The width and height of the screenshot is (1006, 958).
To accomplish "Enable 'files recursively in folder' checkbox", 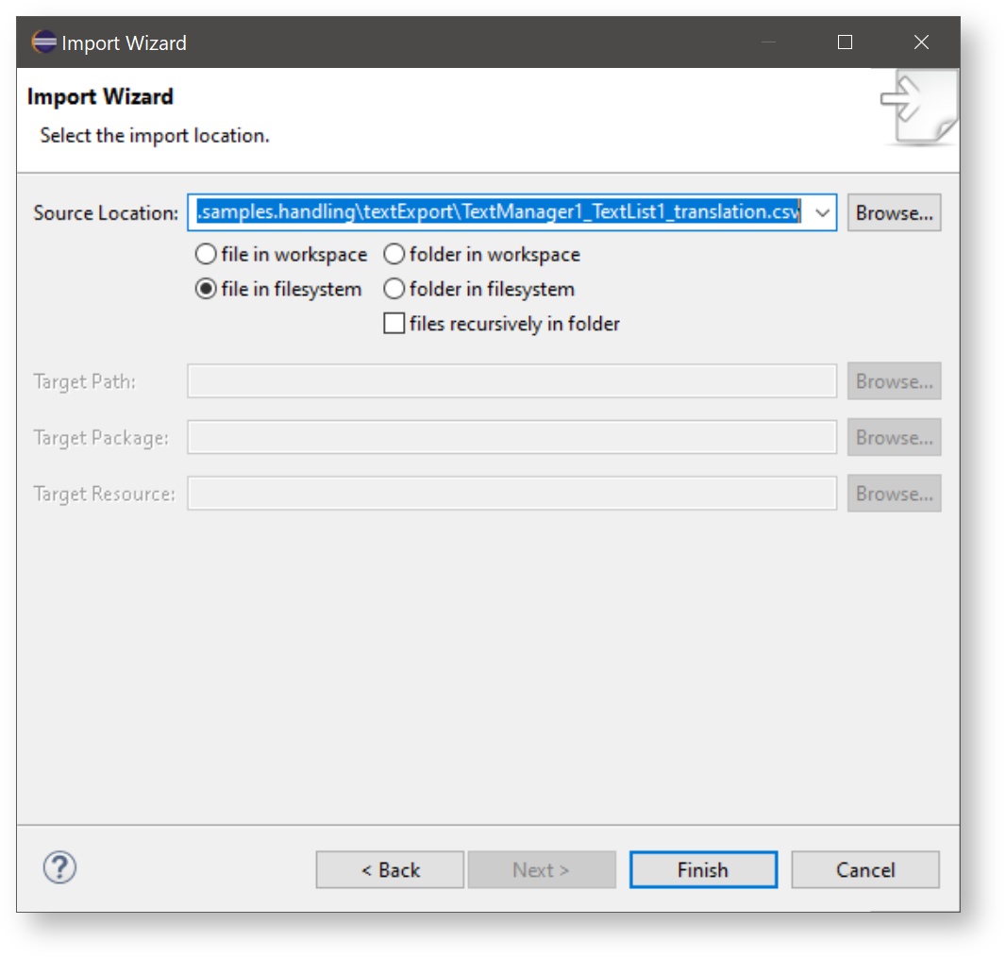I will click(x=394, y=325).
